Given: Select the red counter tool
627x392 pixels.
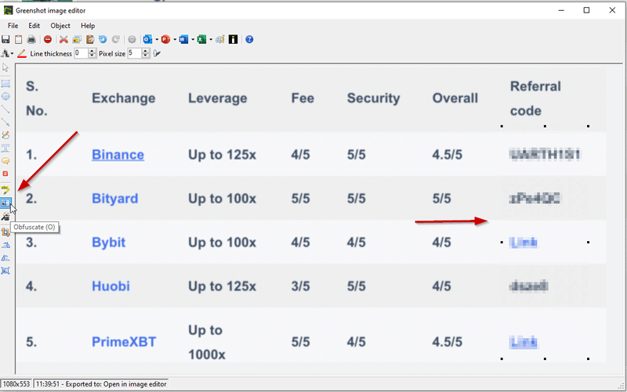Looking at the screenshot, I should tap(5, 174).
